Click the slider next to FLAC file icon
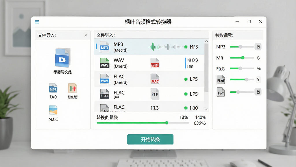 (x=242, y=79)
